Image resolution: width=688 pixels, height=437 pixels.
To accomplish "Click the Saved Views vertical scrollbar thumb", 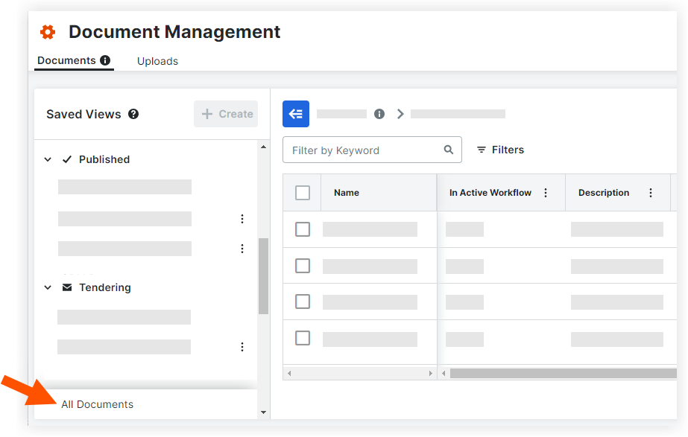I will [263, 276].
